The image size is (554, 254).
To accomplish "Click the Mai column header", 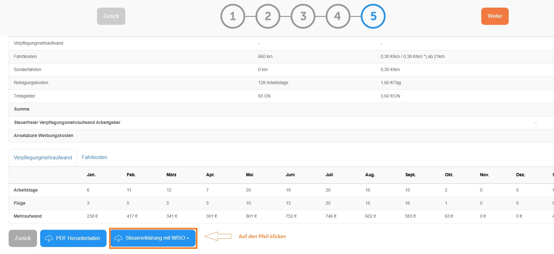I will click(x=249, y=175).
